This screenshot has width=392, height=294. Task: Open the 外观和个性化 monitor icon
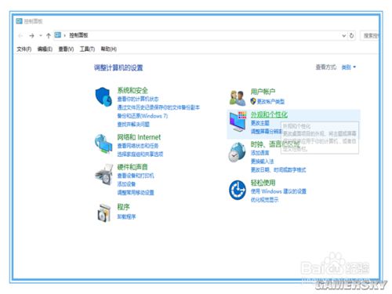[x=238, y=122]
